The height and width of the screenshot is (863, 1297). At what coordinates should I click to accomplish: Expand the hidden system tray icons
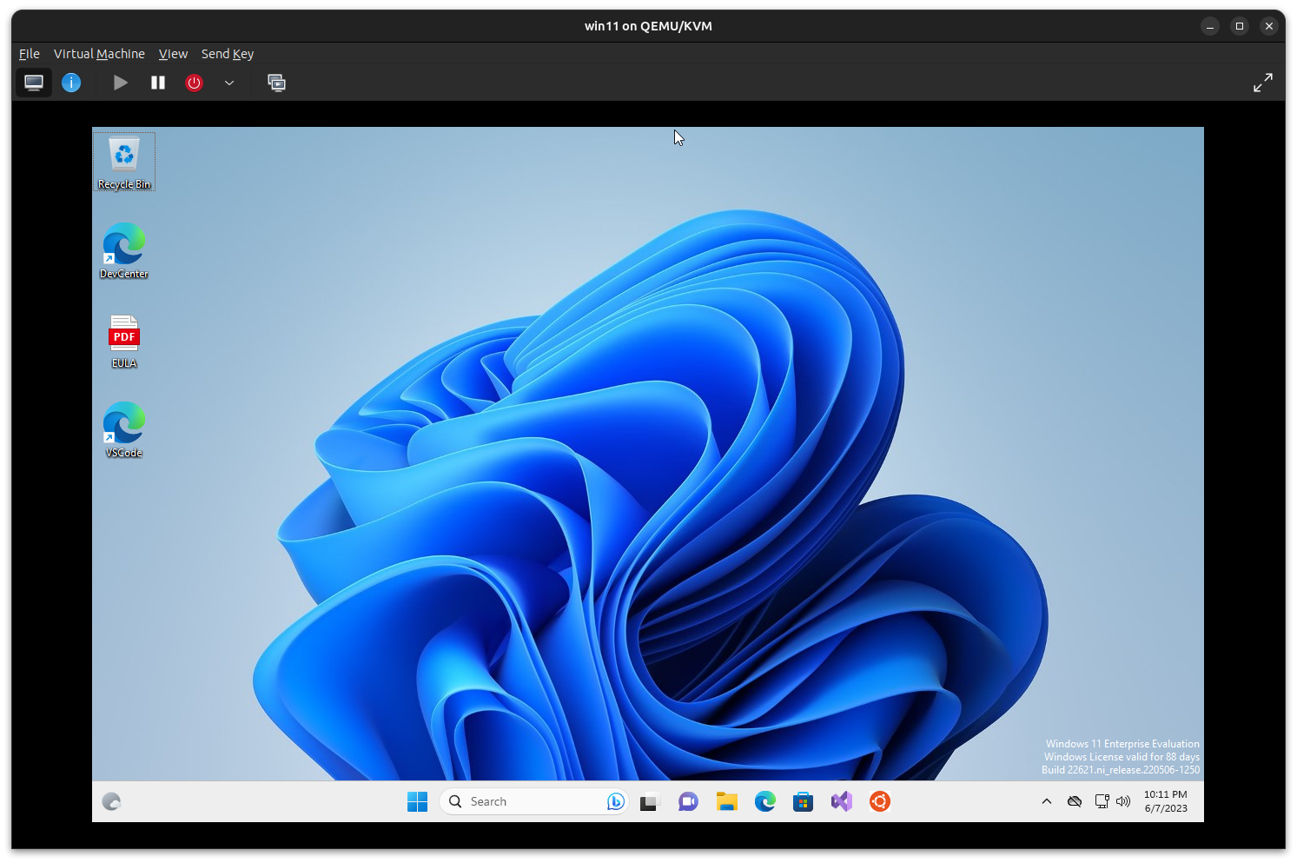coord(1047,801)
